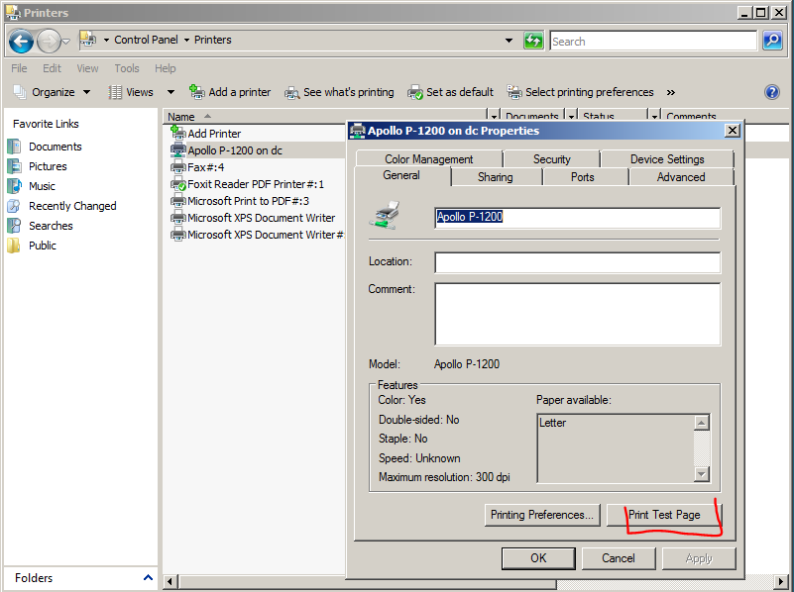Open the Status column filter dropdown

[654, 116]
